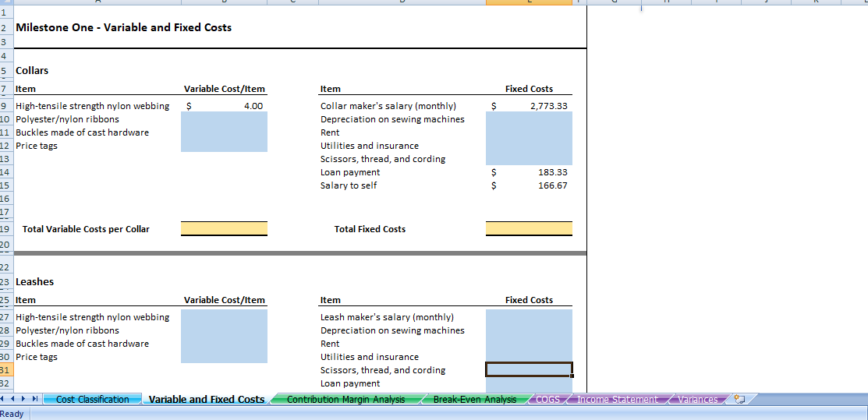Select Leashes Scissors, thread, and cording cost cell
This screenshot has height=420, width=868.
(530, 369)
